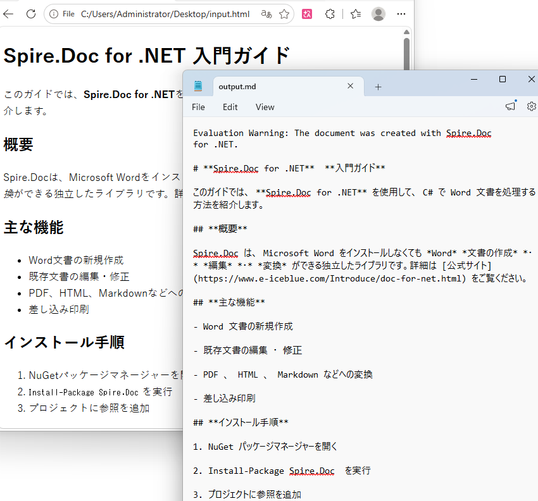The height and width of the screenshot is (501, 538).
Task: Click the '概要' heading in the browser
Action: tap(18, 144)
